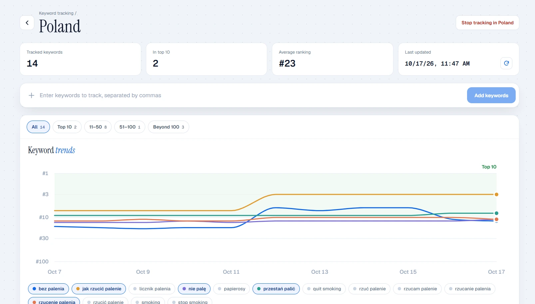Click the Average ranking value #23
This screenshot has height=304, width=535.
coord(287,63)
